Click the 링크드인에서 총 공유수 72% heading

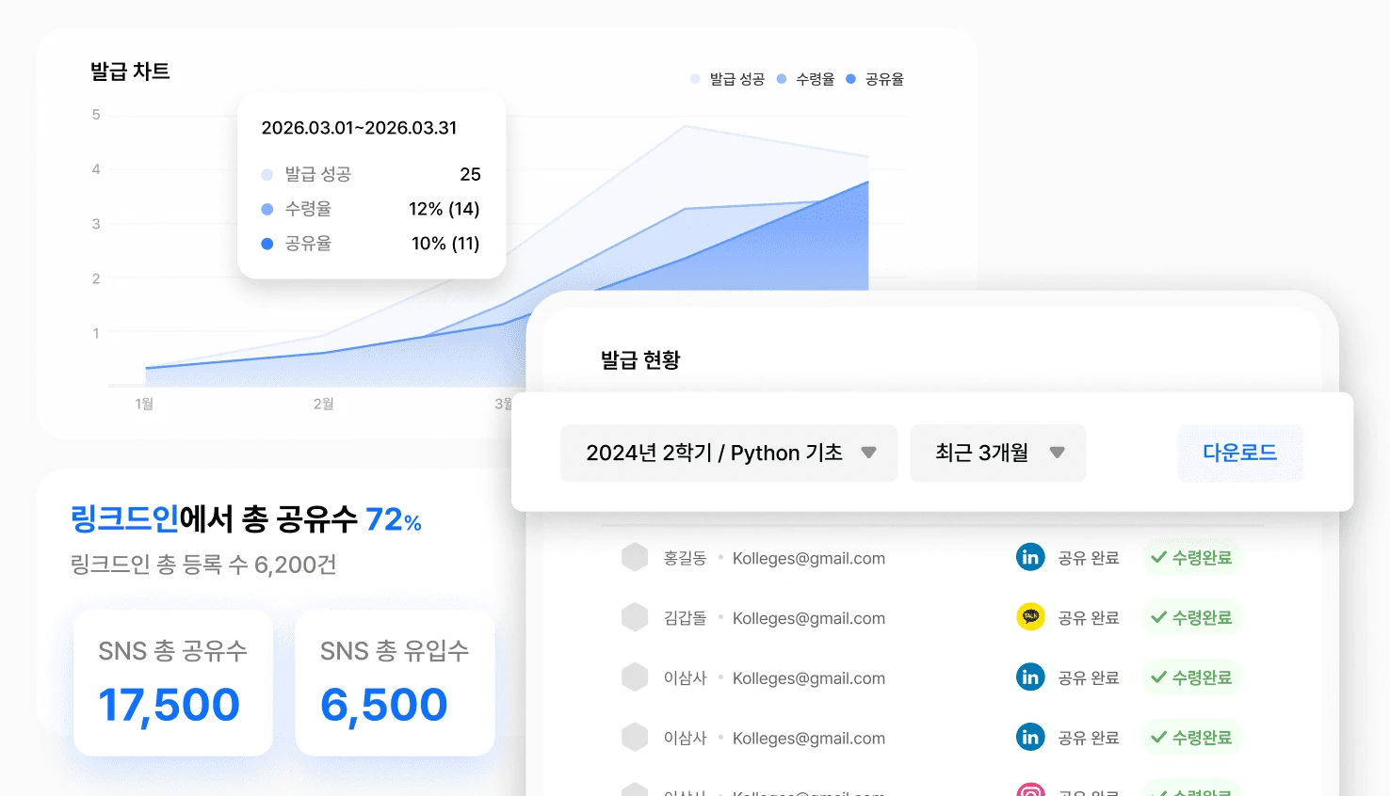246,519
